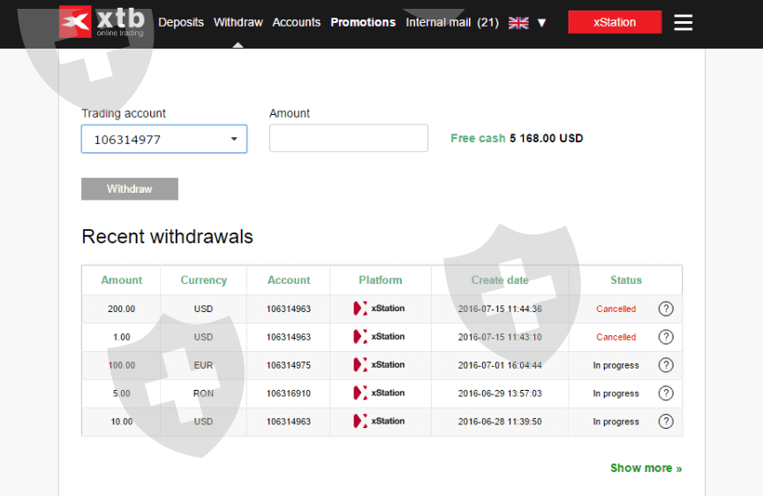Viewport: 763px width, 496px height.
Task: Click the 200.00 amount cell
Action: pyautogui.click(x=121, y=309)
